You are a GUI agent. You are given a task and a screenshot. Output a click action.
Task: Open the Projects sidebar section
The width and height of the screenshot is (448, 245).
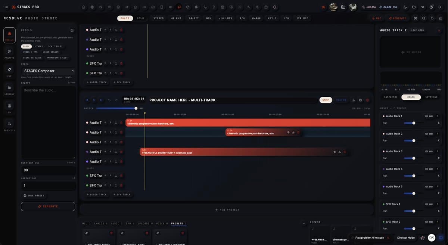pos(9,126)
